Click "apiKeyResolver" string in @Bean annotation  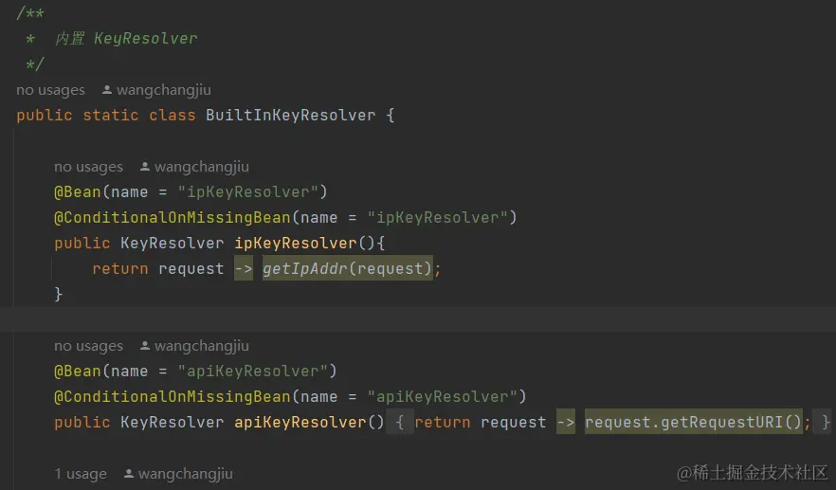click(x=253, y=372)
